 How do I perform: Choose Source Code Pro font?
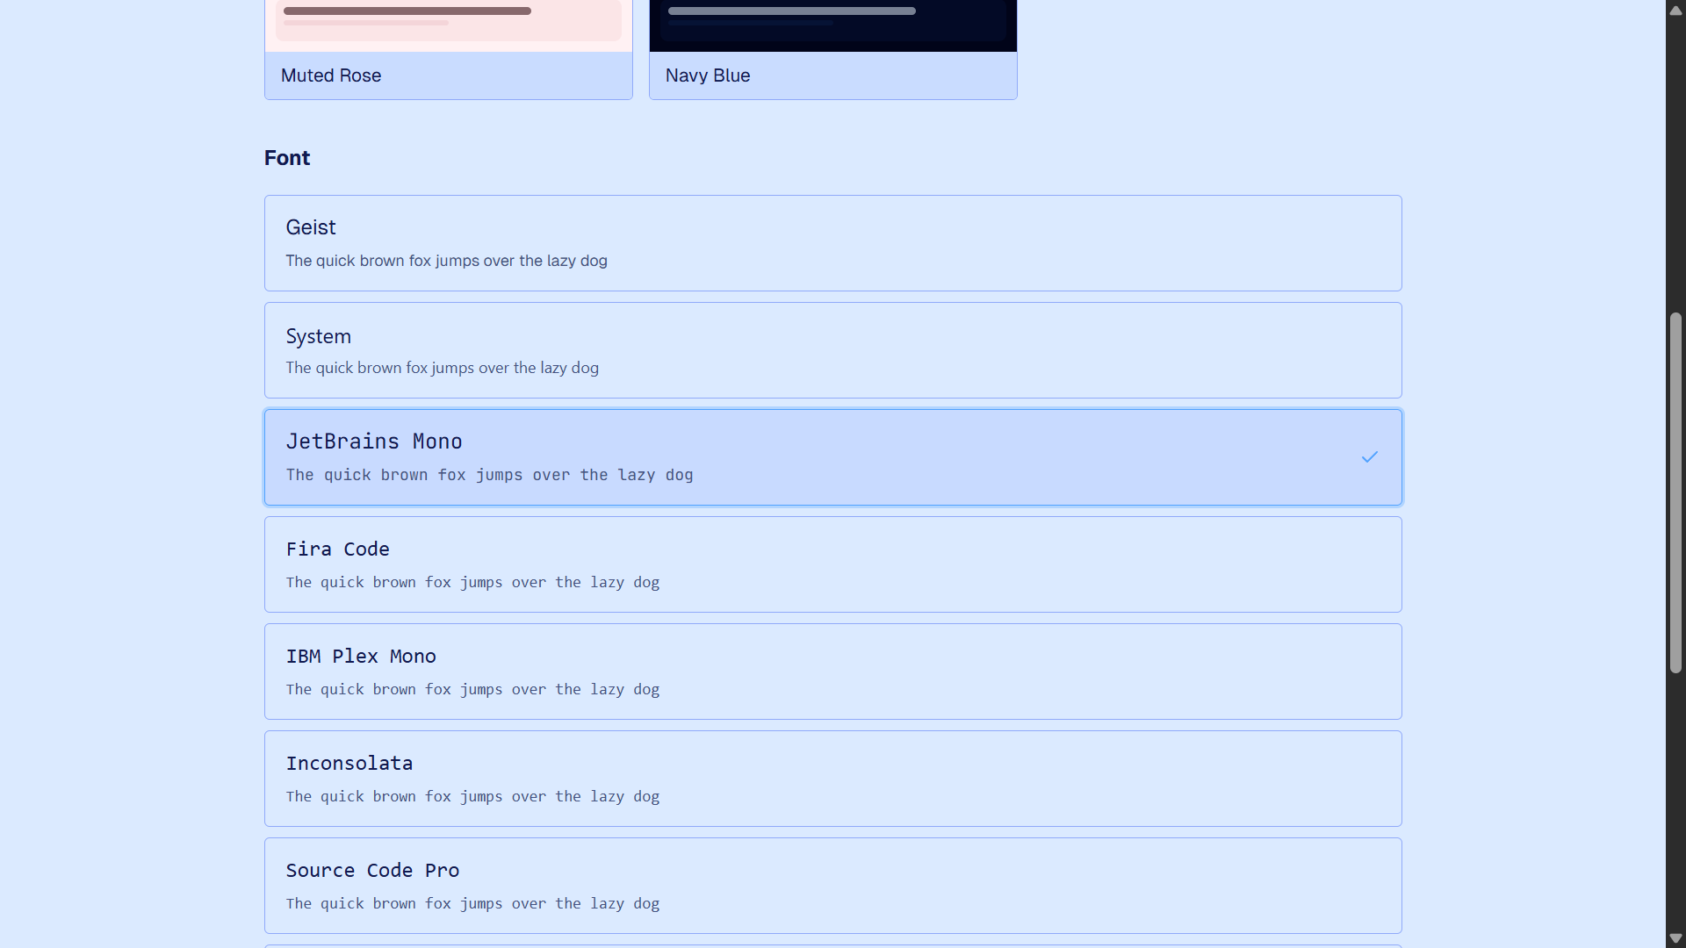[832, 886]
